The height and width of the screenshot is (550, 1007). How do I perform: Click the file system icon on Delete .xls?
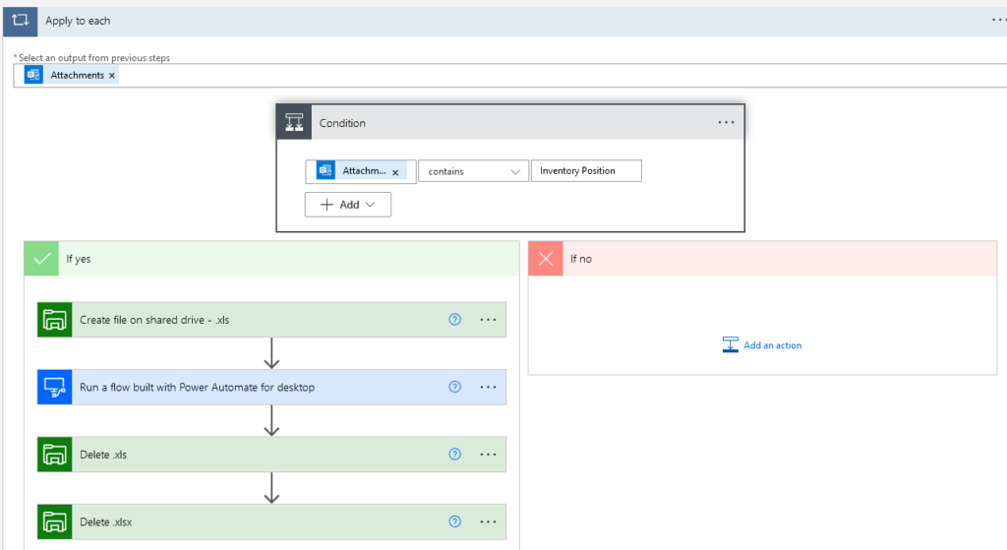[x=55, y=455]
